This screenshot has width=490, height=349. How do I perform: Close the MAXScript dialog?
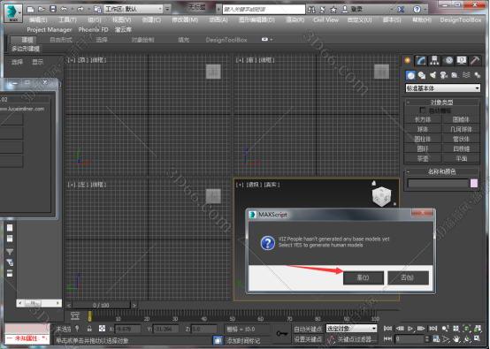pyautogui.click(x=422, y=213)
